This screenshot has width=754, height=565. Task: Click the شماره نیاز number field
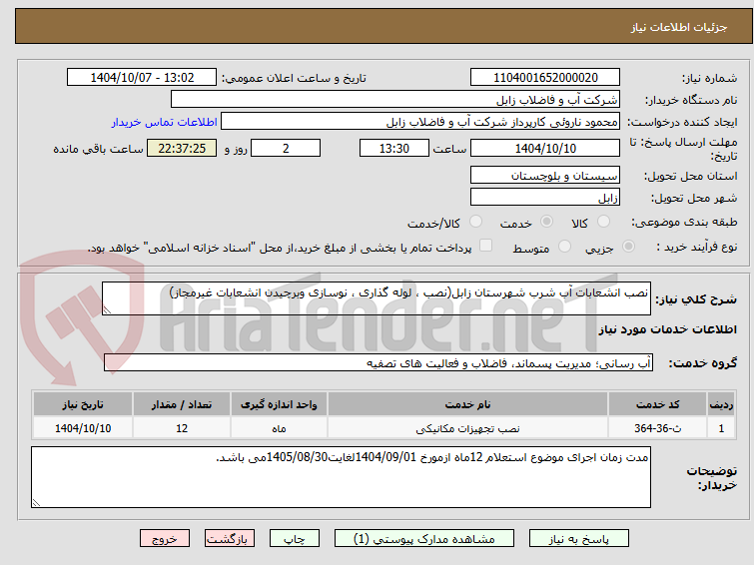[545, 78]
